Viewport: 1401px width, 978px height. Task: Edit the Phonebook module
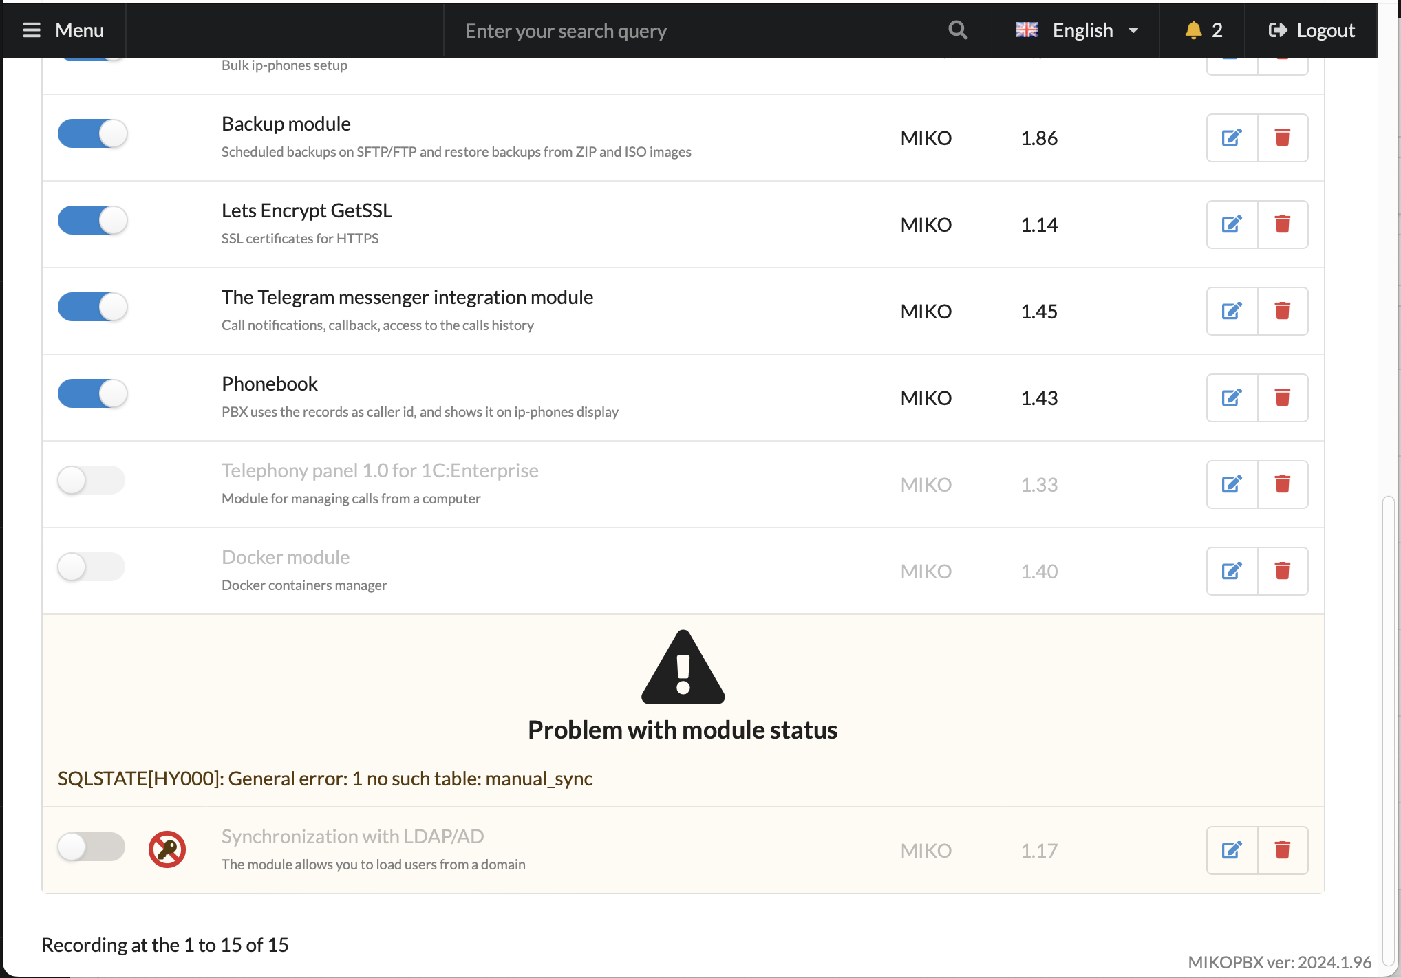point(1231,398)
